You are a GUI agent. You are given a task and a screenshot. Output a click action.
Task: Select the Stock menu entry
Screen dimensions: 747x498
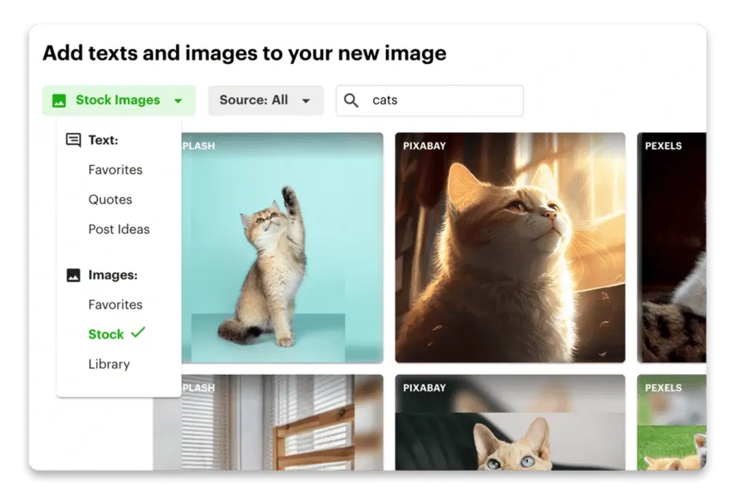point(106,334)
